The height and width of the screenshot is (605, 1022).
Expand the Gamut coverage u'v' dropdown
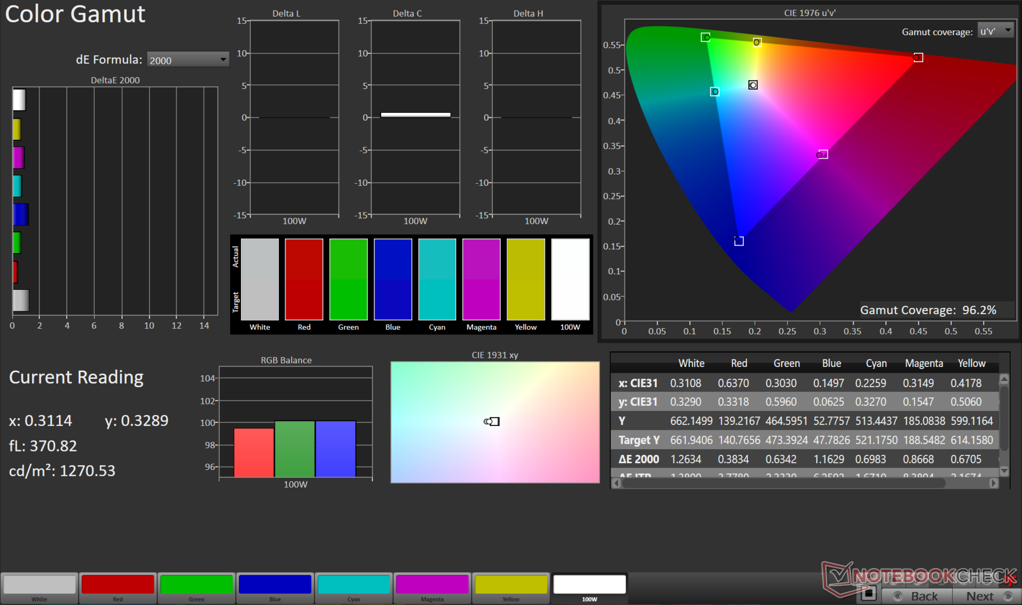(x=995, y=31)
